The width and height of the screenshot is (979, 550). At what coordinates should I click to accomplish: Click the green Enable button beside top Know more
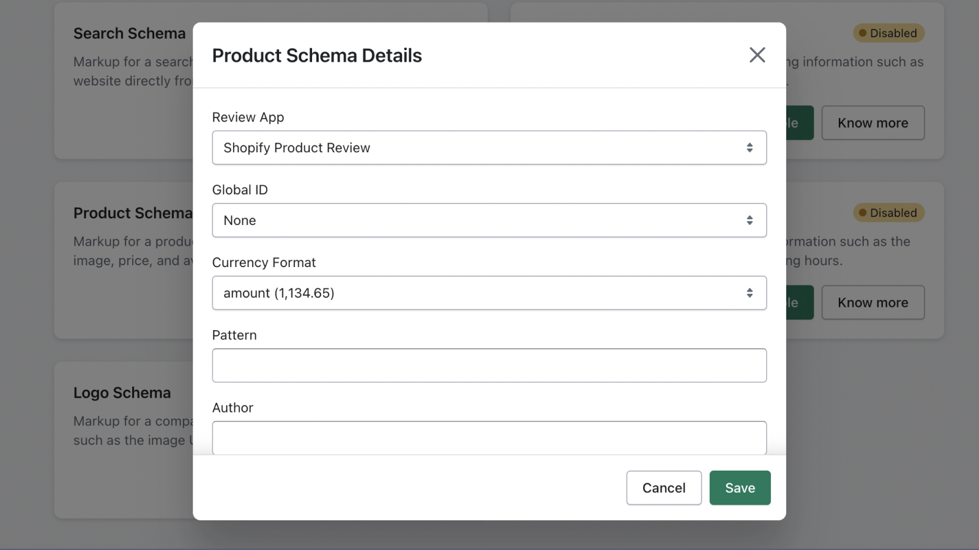click(798, 123)
